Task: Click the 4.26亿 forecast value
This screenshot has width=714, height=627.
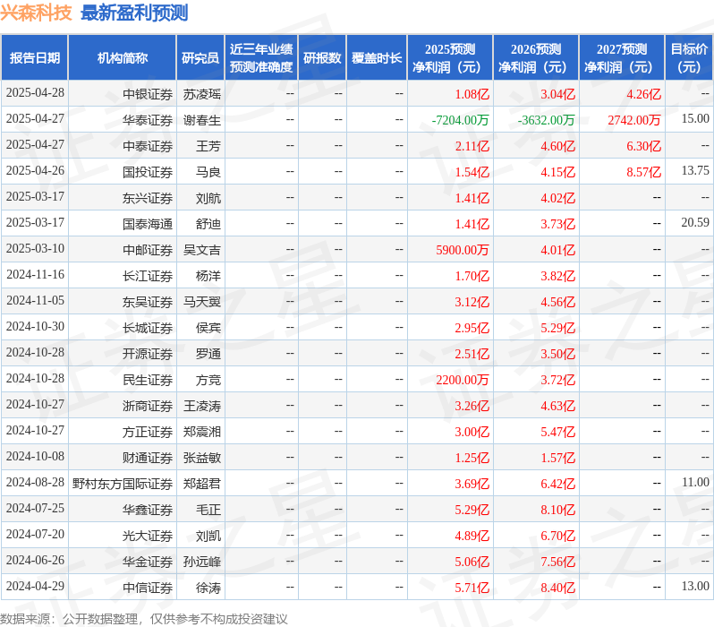Action: (x=644, y=94)
